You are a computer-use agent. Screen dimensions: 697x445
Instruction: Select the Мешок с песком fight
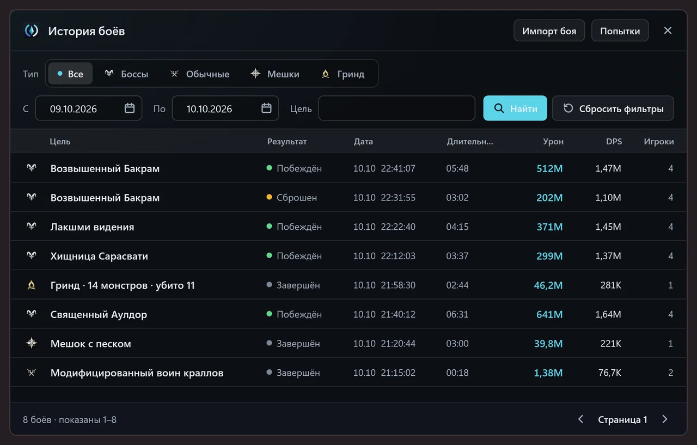tap(348, 343)
